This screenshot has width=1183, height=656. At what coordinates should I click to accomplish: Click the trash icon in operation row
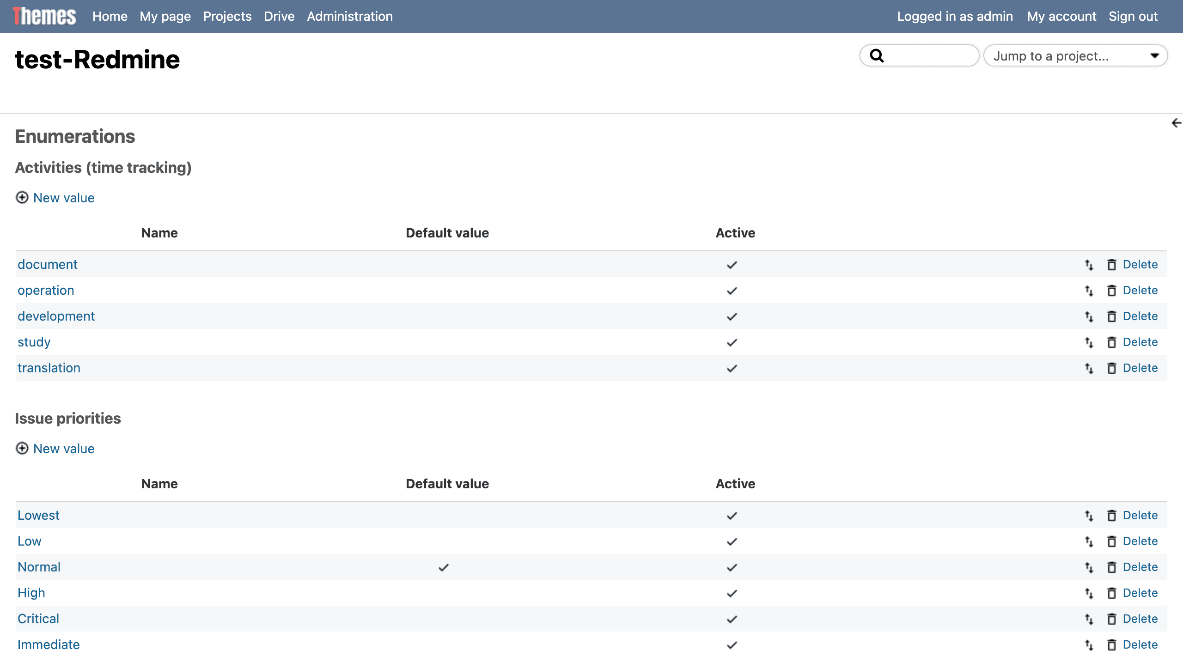[x=1111, y=291]
